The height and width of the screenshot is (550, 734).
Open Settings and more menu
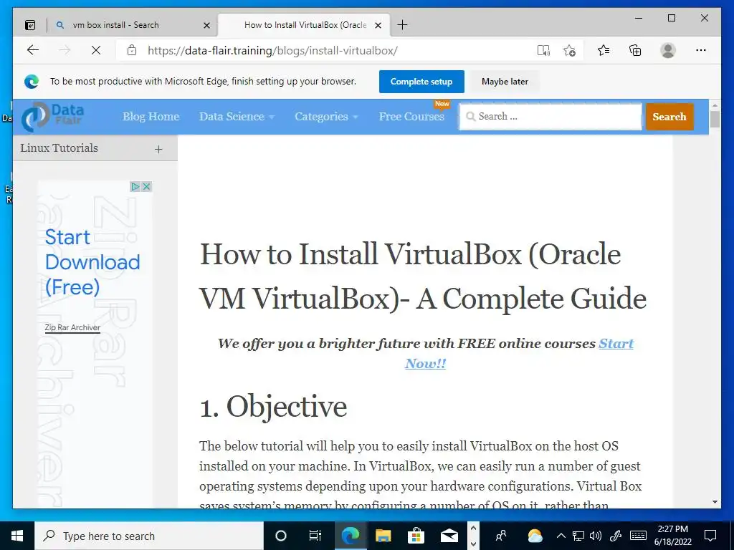[701, 50]
